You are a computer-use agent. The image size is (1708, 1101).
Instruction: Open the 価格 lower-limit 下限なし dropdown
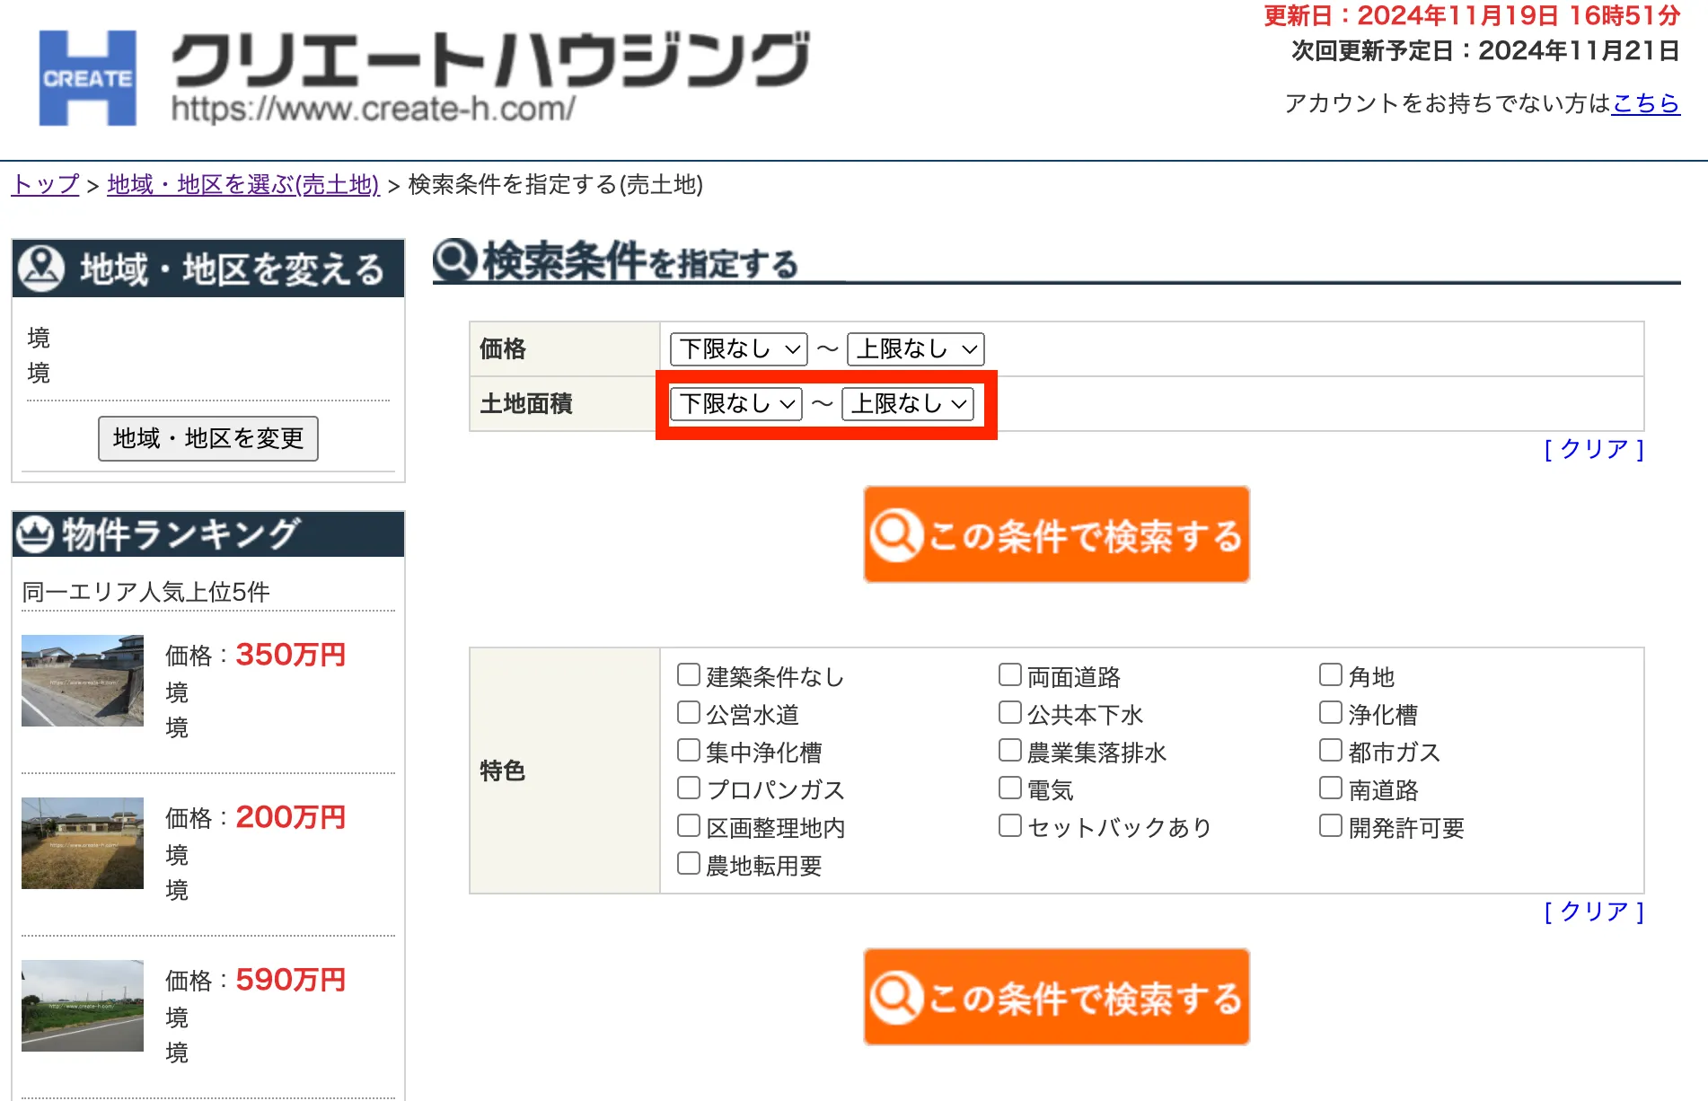coord(736,348)
